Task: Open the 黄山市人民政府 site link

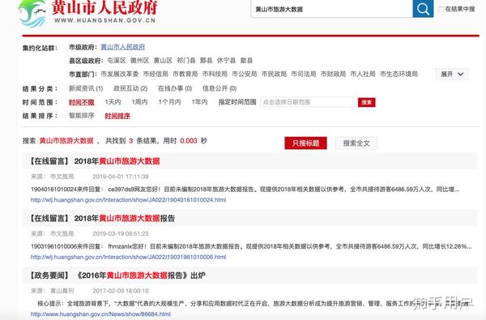Action: (123, 47)
